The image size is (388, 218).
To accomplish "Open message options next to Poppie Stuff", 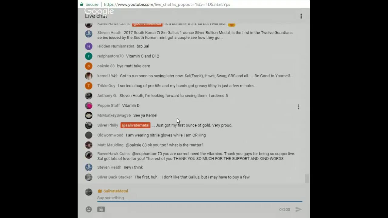I will 298,107.
